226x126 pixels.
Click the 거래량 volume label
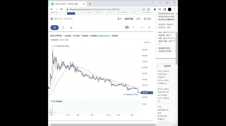[53, 101]
